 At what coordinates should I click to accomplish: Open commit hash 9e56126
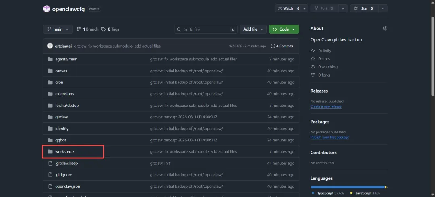[235, 46]
